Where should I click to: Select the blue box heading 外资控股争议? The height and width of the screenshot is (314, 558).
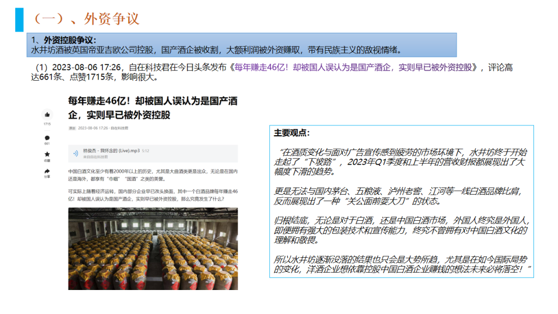(x=64, y=40)
